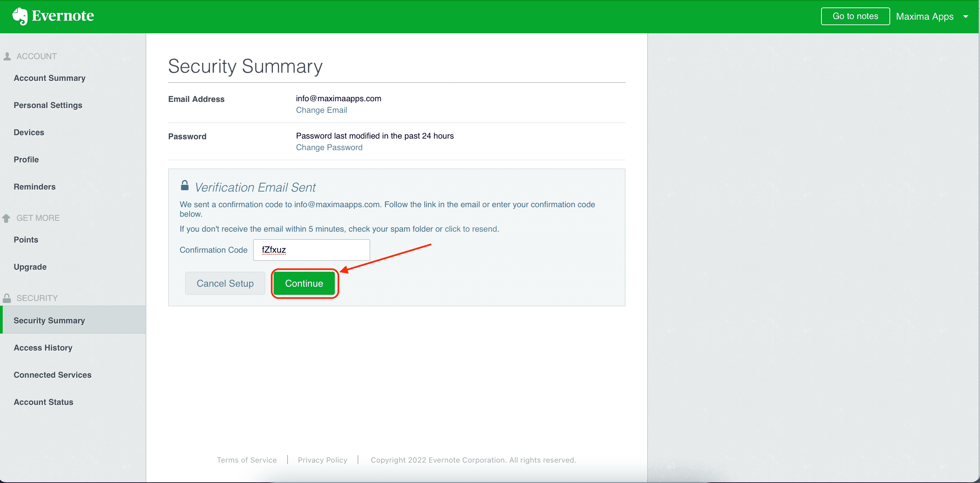Open the Reminders settings
The height and width of the screenshot is (483, 980).
coord(35,186)
